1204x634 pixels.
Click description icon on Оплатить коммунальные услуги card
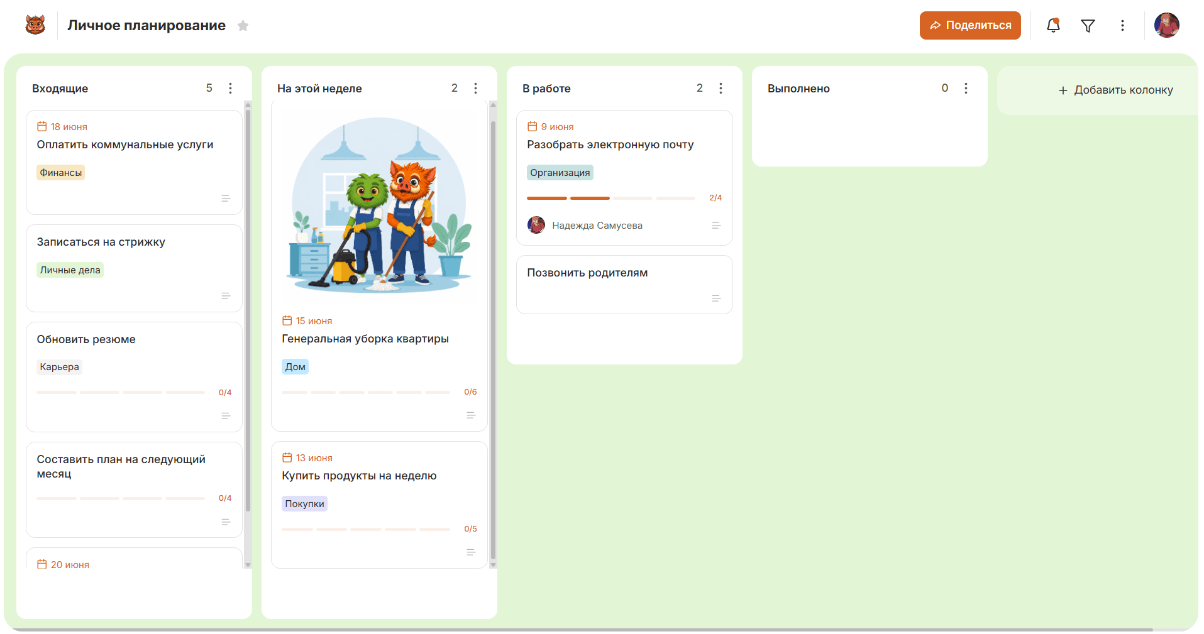pyautogui.click(x=226, y=199)
